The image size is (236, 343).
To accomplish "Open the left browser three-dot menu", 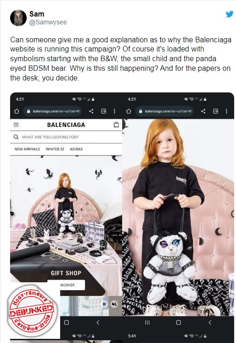I will 114,111.
